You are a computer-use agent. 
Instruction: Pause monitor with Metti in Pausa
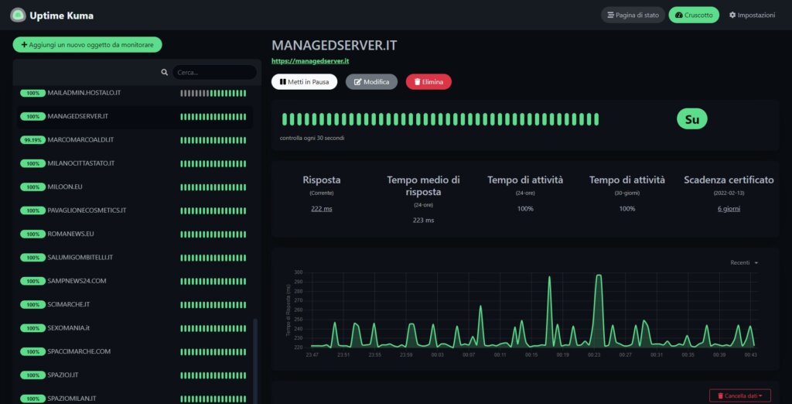tap(304, 81)
